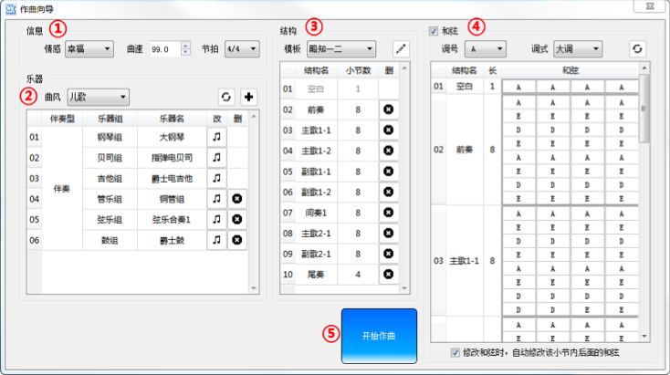The height and width of the screenshot is (375, 670).
Task: Add a new instrument with plus icon
Action: (x=248, y=97)
